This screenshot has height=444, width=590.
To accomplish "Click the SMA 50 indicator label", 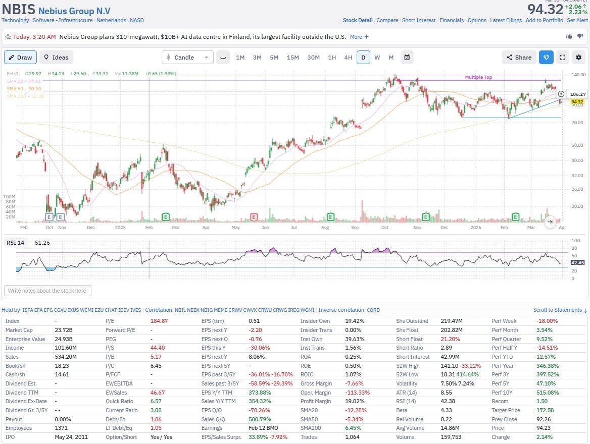I will 24,89.
